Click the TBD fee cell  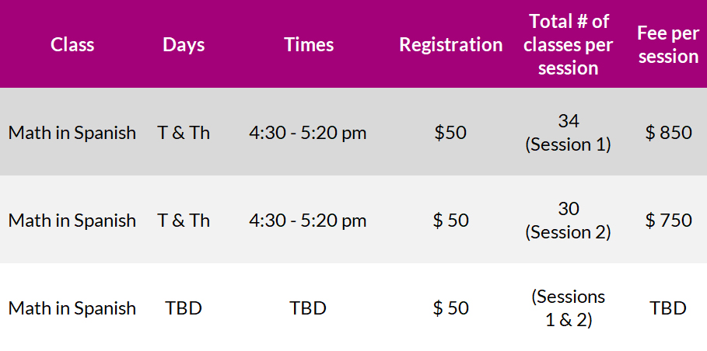(668, 308)
